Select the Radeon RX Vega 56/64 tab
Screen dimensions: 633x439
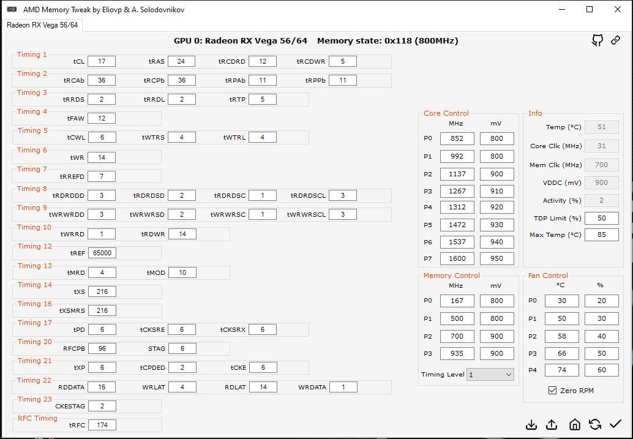[x=42, y=25]
